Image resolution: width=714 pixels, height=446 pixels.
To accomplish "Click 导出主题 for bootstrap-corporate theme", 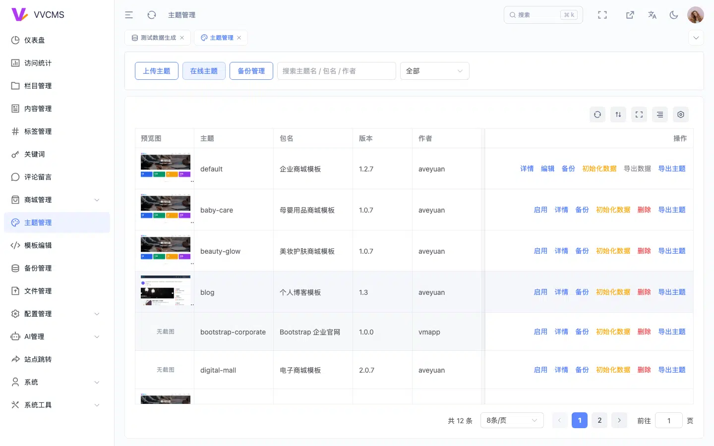I will click(672, 332).
